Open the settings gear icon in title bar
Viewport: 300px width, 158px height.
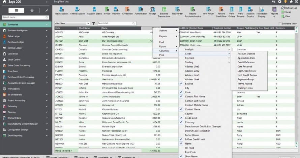click(x=279, y=2)
